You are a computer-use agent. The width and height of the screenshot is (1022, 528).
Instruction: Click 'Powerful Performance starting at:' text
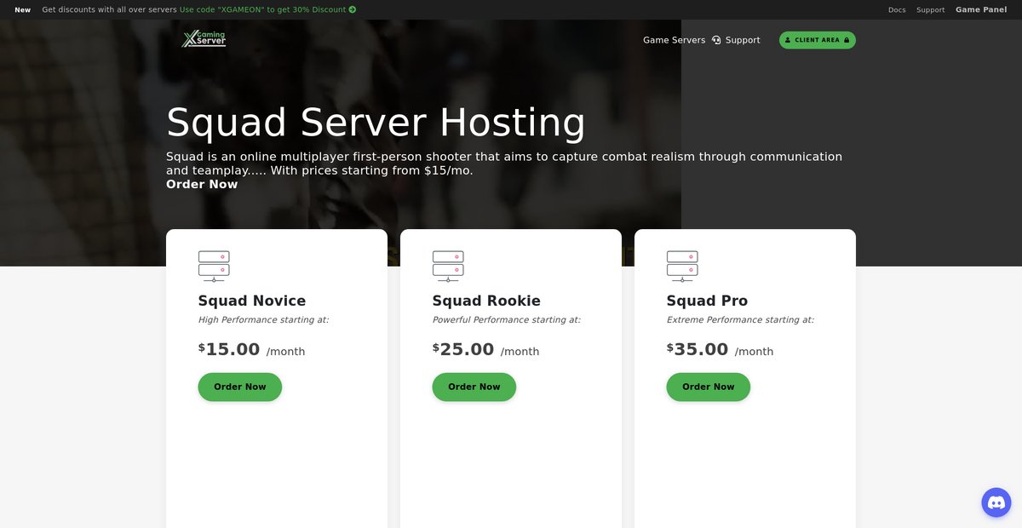click(506, 320)
